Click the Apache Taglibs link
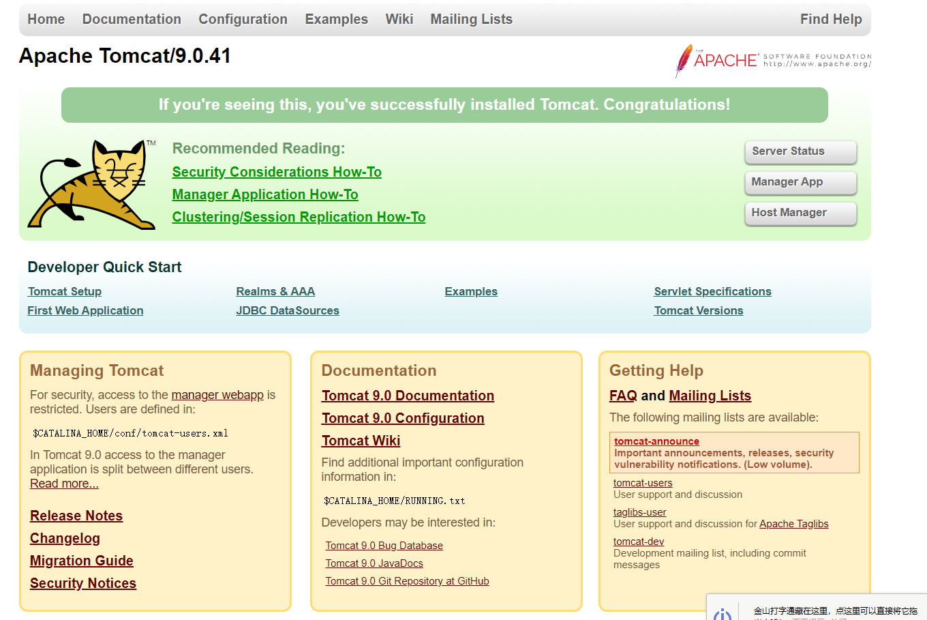The width and height of the screenshot is (927, 620). [793, 524]
